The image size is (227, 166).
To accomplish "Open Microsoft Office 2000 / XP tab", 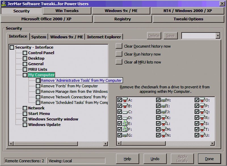I will click(x=46, y=19).
